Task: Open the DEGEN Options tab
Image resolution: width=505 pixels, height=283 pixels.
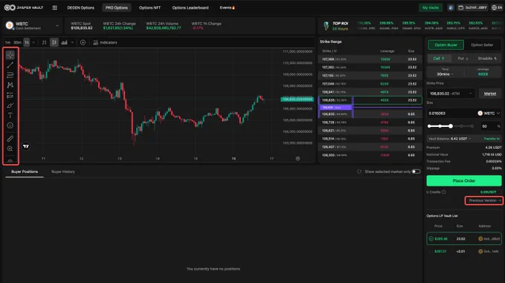Action: point(80,7)
